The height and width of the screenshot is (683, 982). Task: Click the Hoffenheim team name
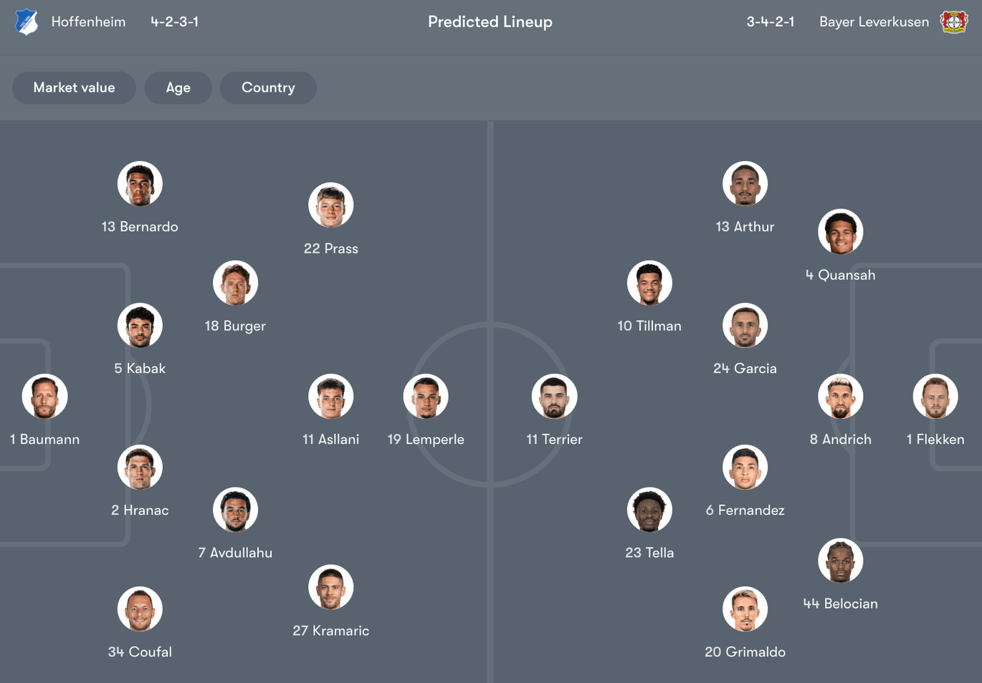[x=88, y=21]
